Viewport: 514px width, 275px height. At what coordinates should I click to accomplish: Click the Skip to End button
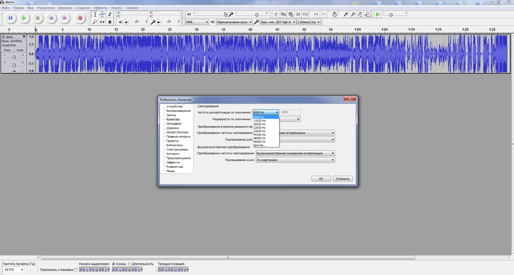(65, 18)
